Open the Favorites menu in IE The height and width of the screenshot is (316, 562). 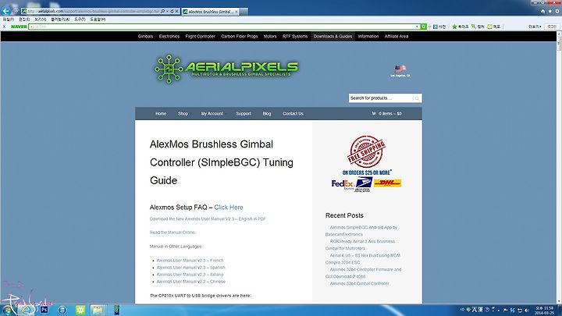point(60,20)
